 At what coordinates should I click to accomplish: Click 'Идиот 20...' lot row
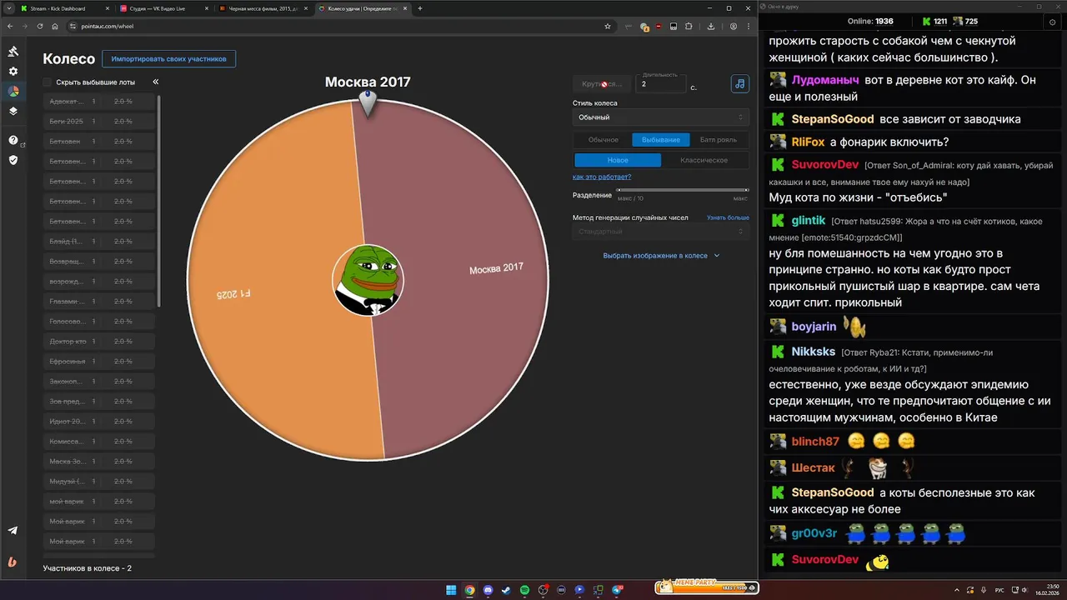[98, 422]
